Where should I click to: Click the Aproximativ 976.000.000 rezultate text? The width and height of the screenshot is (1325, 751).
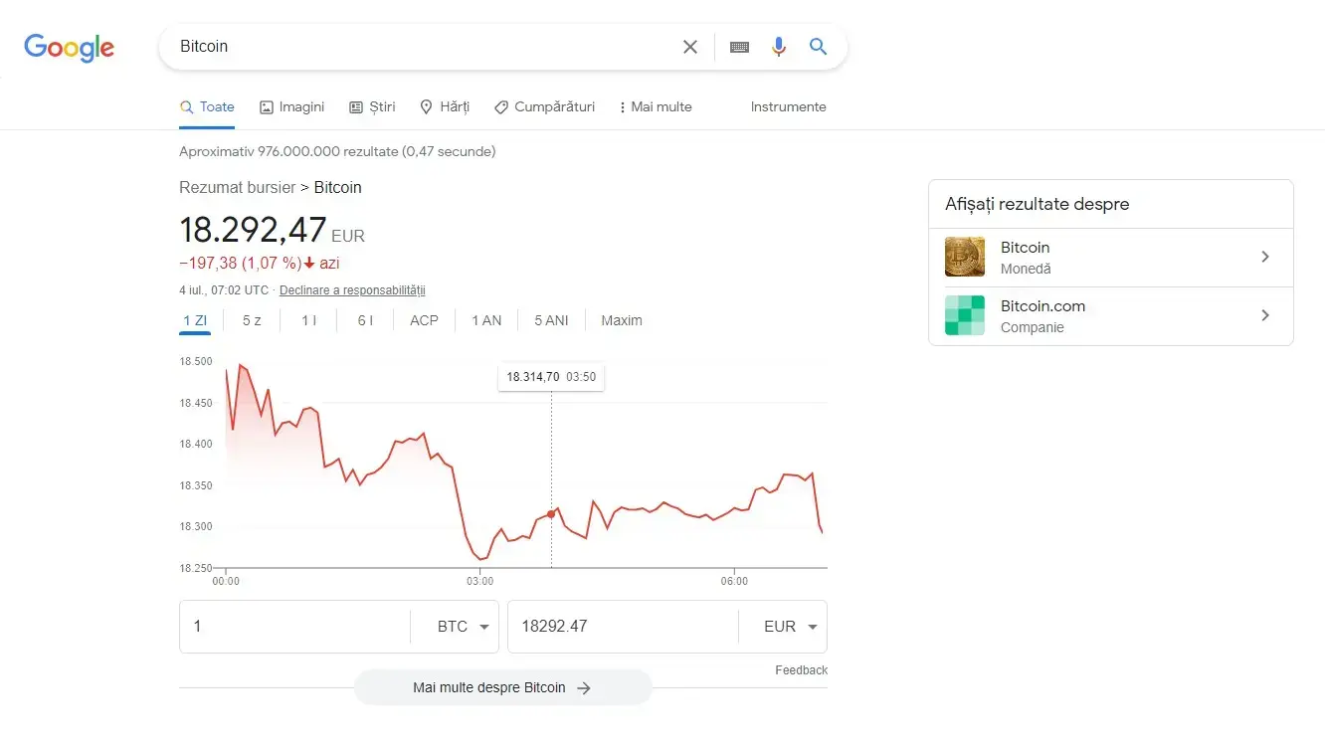point(337,151)
